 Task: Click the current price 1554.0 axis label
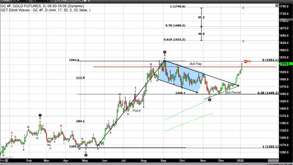pos(284,64)
